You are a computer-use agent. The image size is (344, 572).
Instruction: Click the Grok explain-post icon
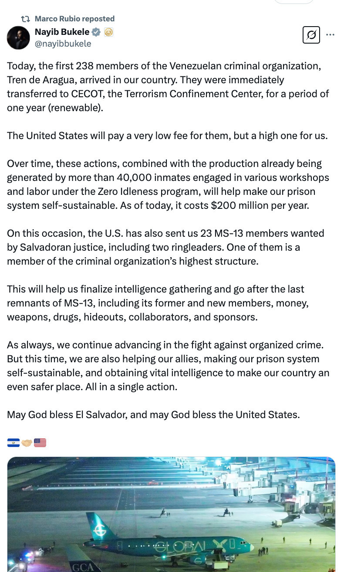[x=311, y=35]
